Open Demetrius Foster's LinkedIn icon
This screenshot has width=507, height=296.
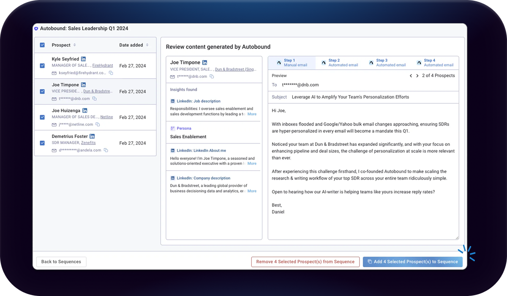92,137
